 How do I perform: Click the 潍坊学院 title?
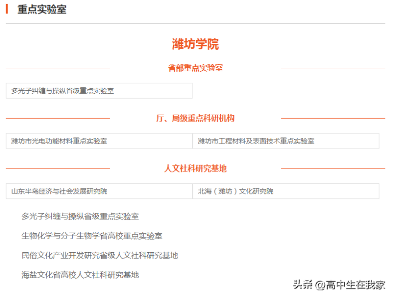coord(195,44)
